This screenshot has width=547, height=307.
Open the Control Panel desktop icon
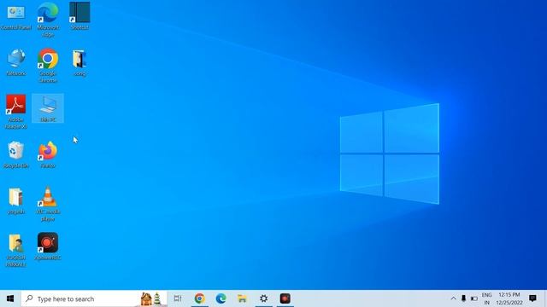pos(16,17)
